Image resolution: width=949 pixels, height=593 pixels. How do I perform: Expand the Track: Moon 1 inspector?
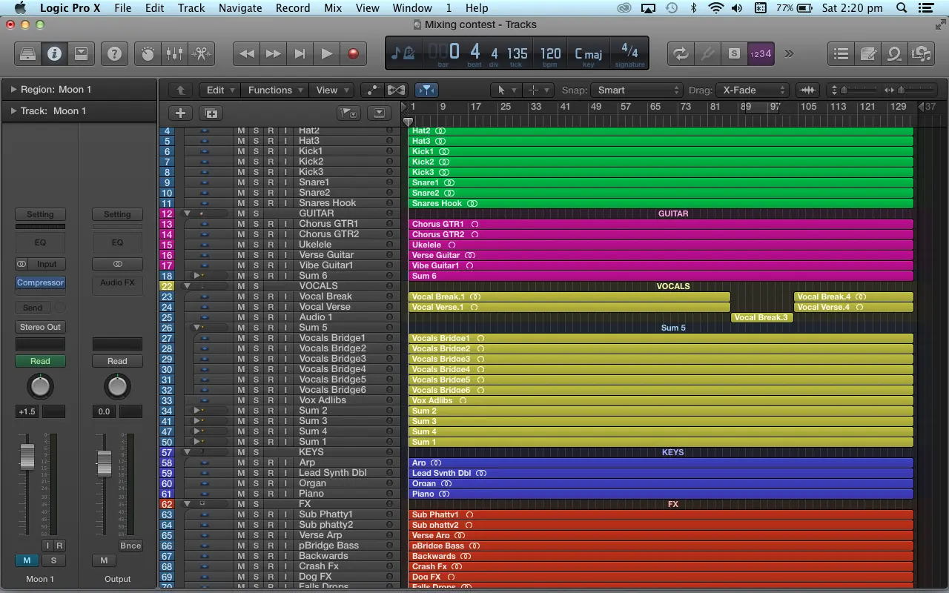pos(13,110)
